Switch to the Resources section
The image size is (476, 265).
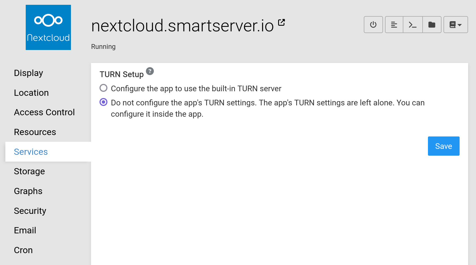35,132
